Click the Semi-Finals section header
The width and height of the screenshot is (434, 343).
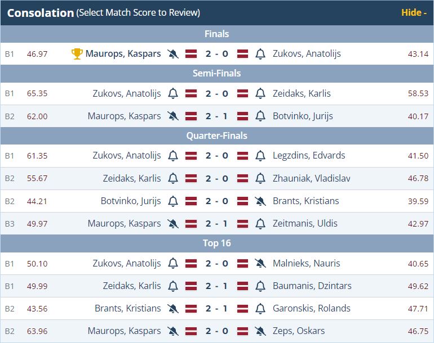(217, 74)
